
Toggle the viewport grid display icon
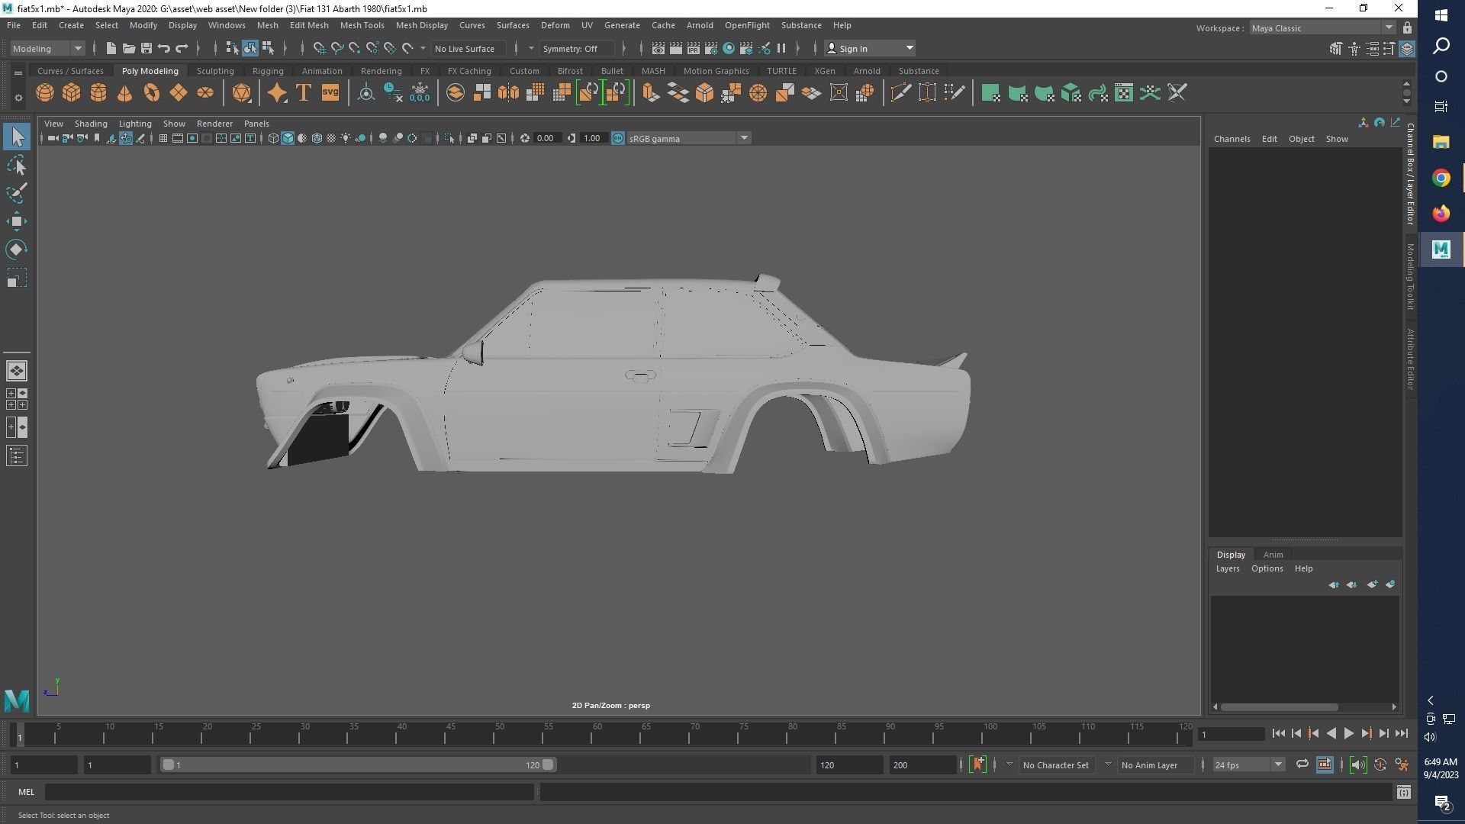pyautogui.click(x=163, y=138)
